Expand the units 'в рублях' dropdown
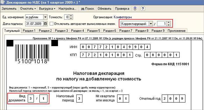This screenshot has height=110, width=204. coord(45,17)
